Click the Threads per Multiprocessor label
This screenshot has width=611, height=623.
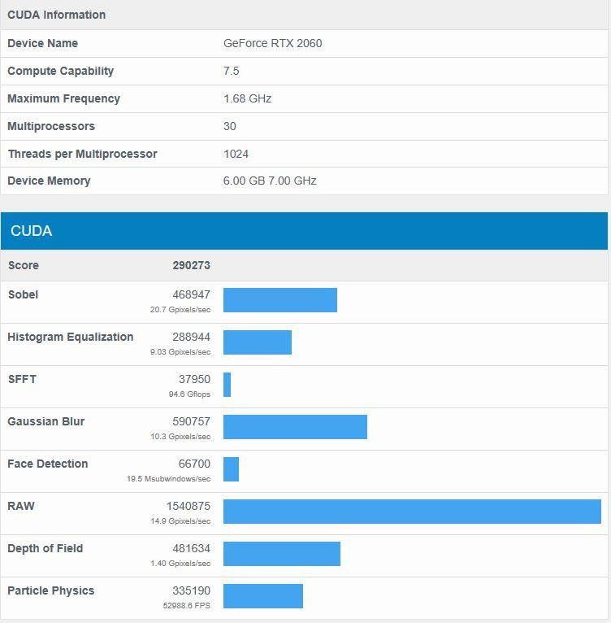tap(82, 154)
